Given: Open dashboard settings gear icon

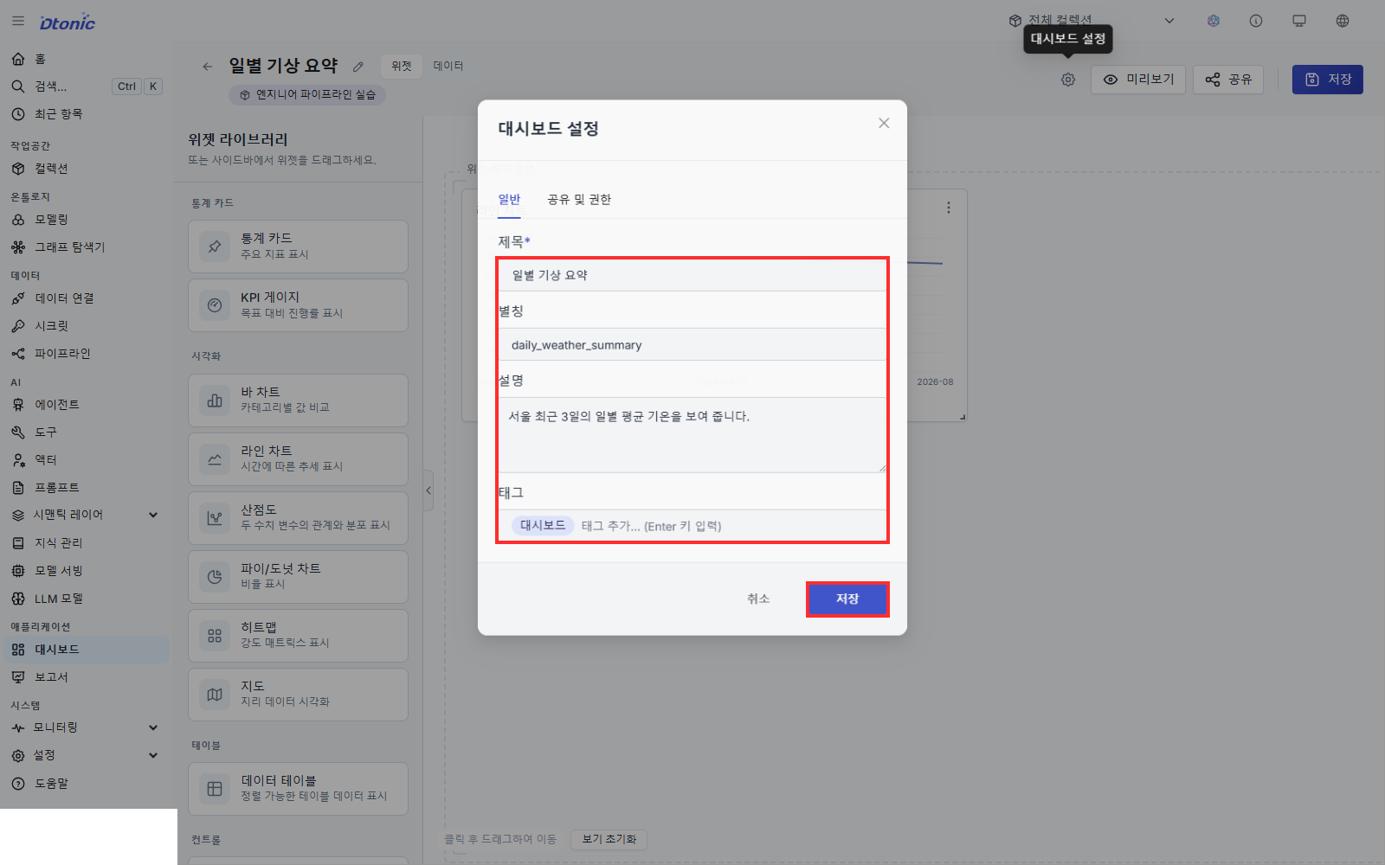Looking at the screenshot, I should [x=1068, y=80].
